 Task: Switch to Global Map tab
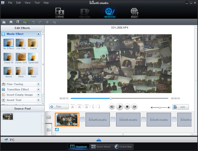tap(123, 147)
